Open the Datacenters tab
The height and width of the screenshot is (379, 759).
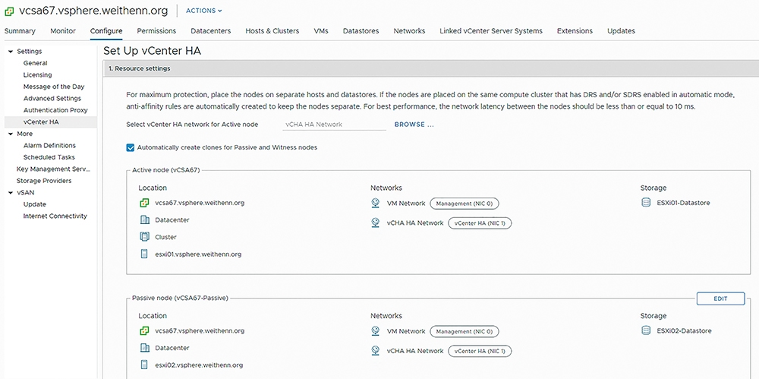tap(210, 31)
